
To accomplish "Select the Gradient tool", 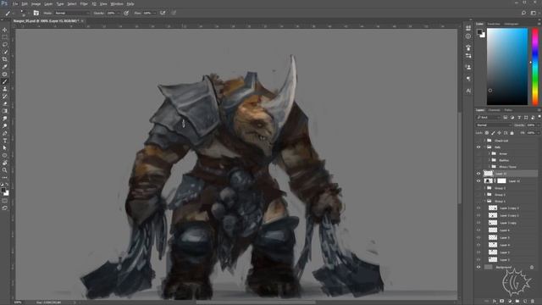I will click(x=4, y=111).
